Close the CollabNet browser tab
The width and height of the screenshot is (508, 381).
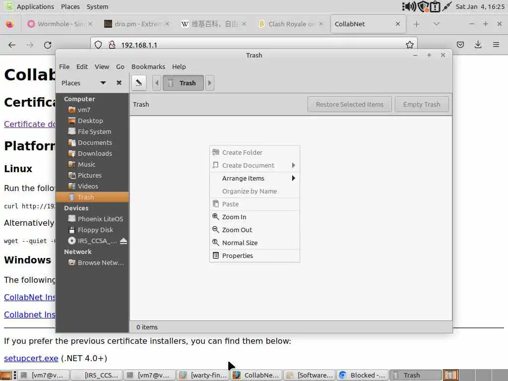click(x=398, y=24)
